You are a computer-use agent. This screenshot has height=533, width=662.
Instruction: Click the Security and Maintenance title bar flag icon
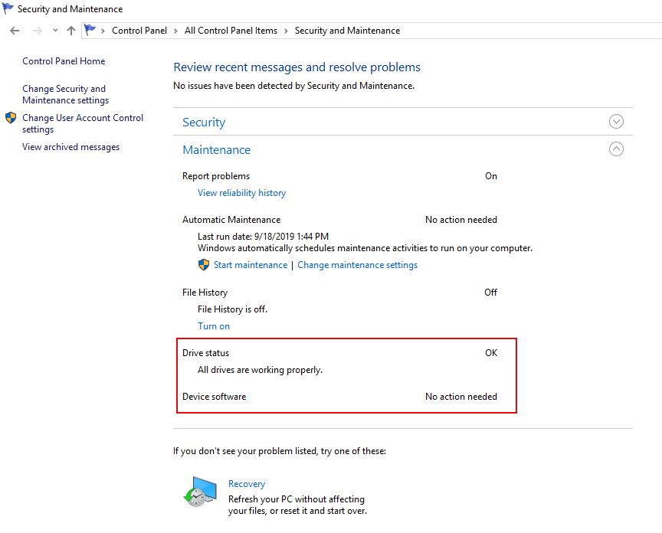pos(8,8)
